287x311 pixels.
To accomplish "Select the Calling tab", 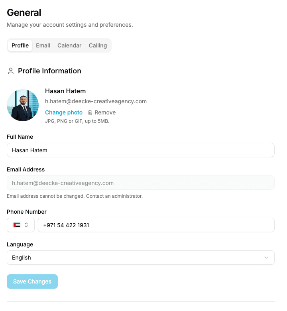I will (x=98, y=45).
